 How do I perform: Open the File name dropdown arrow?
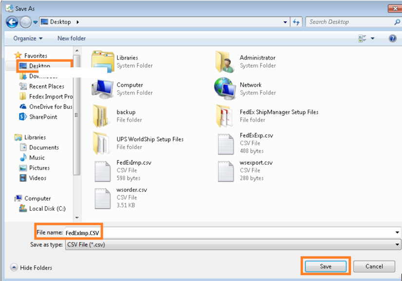pyautogui.click(x=397, y=233)
